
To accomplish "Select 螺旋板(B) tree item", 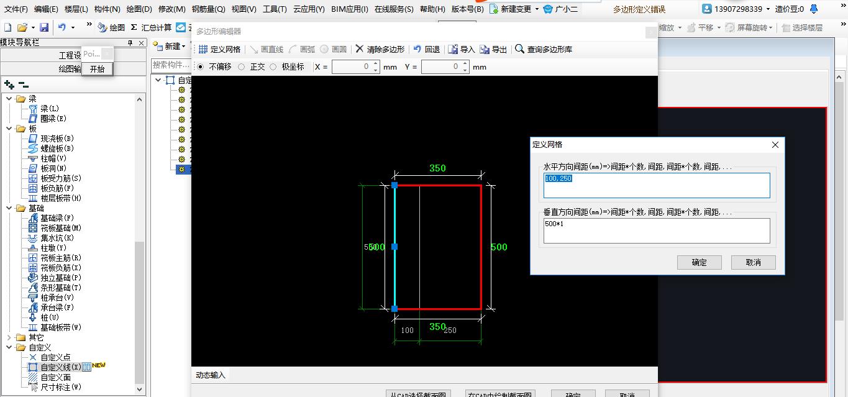I will 57,148.
